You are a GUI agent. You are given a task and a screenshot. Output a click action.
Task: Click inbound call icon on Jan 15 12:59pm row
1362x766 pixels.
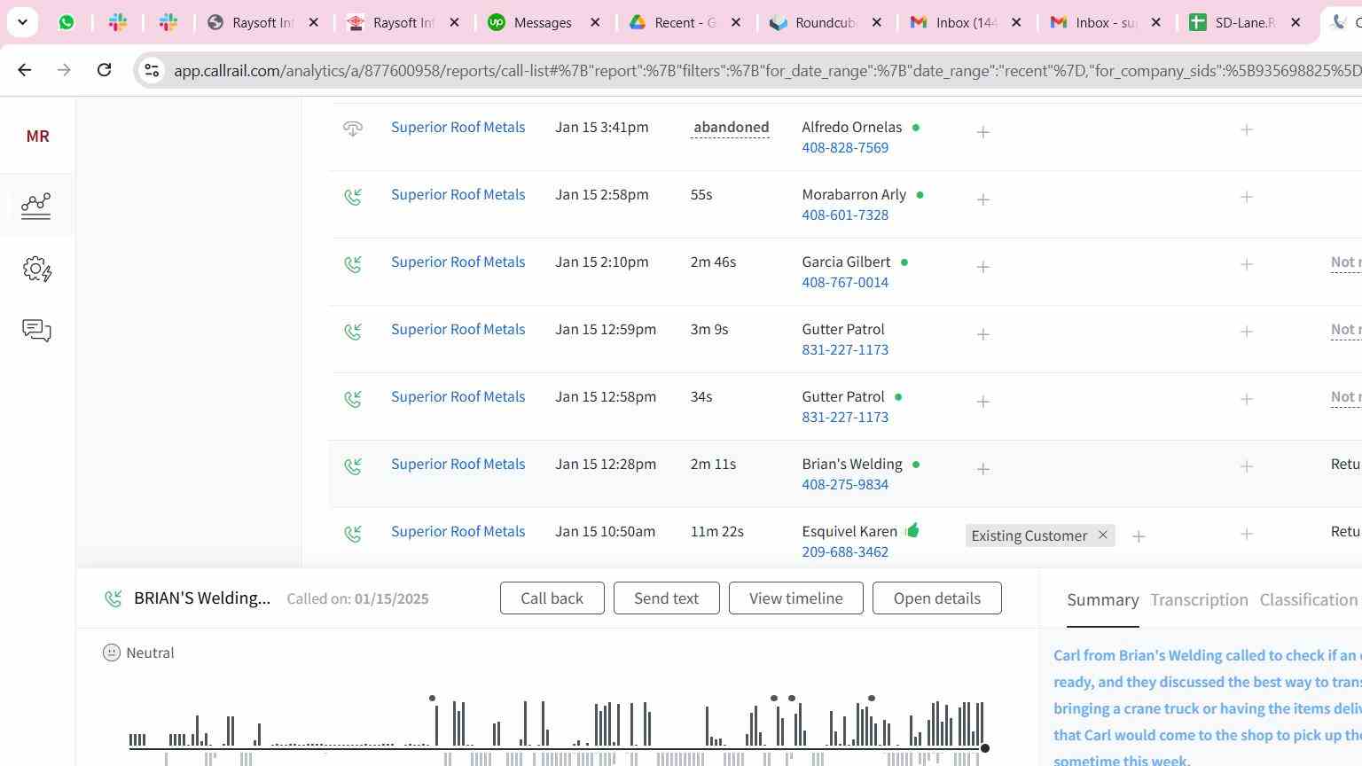353,331
